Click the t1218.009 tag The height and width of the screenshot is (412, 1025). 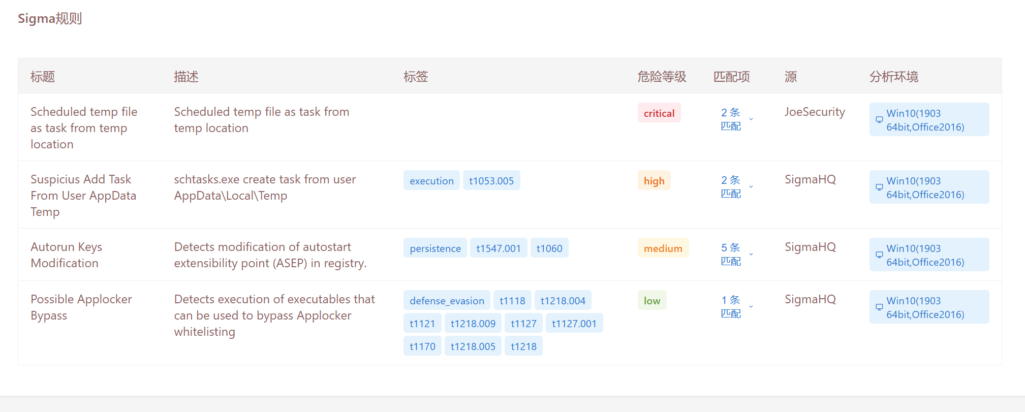pyautogui.click(x=473, y=324)
